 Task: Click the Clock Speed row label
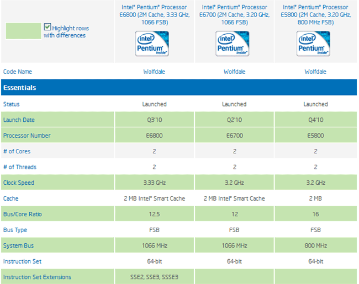click(19, 183)
